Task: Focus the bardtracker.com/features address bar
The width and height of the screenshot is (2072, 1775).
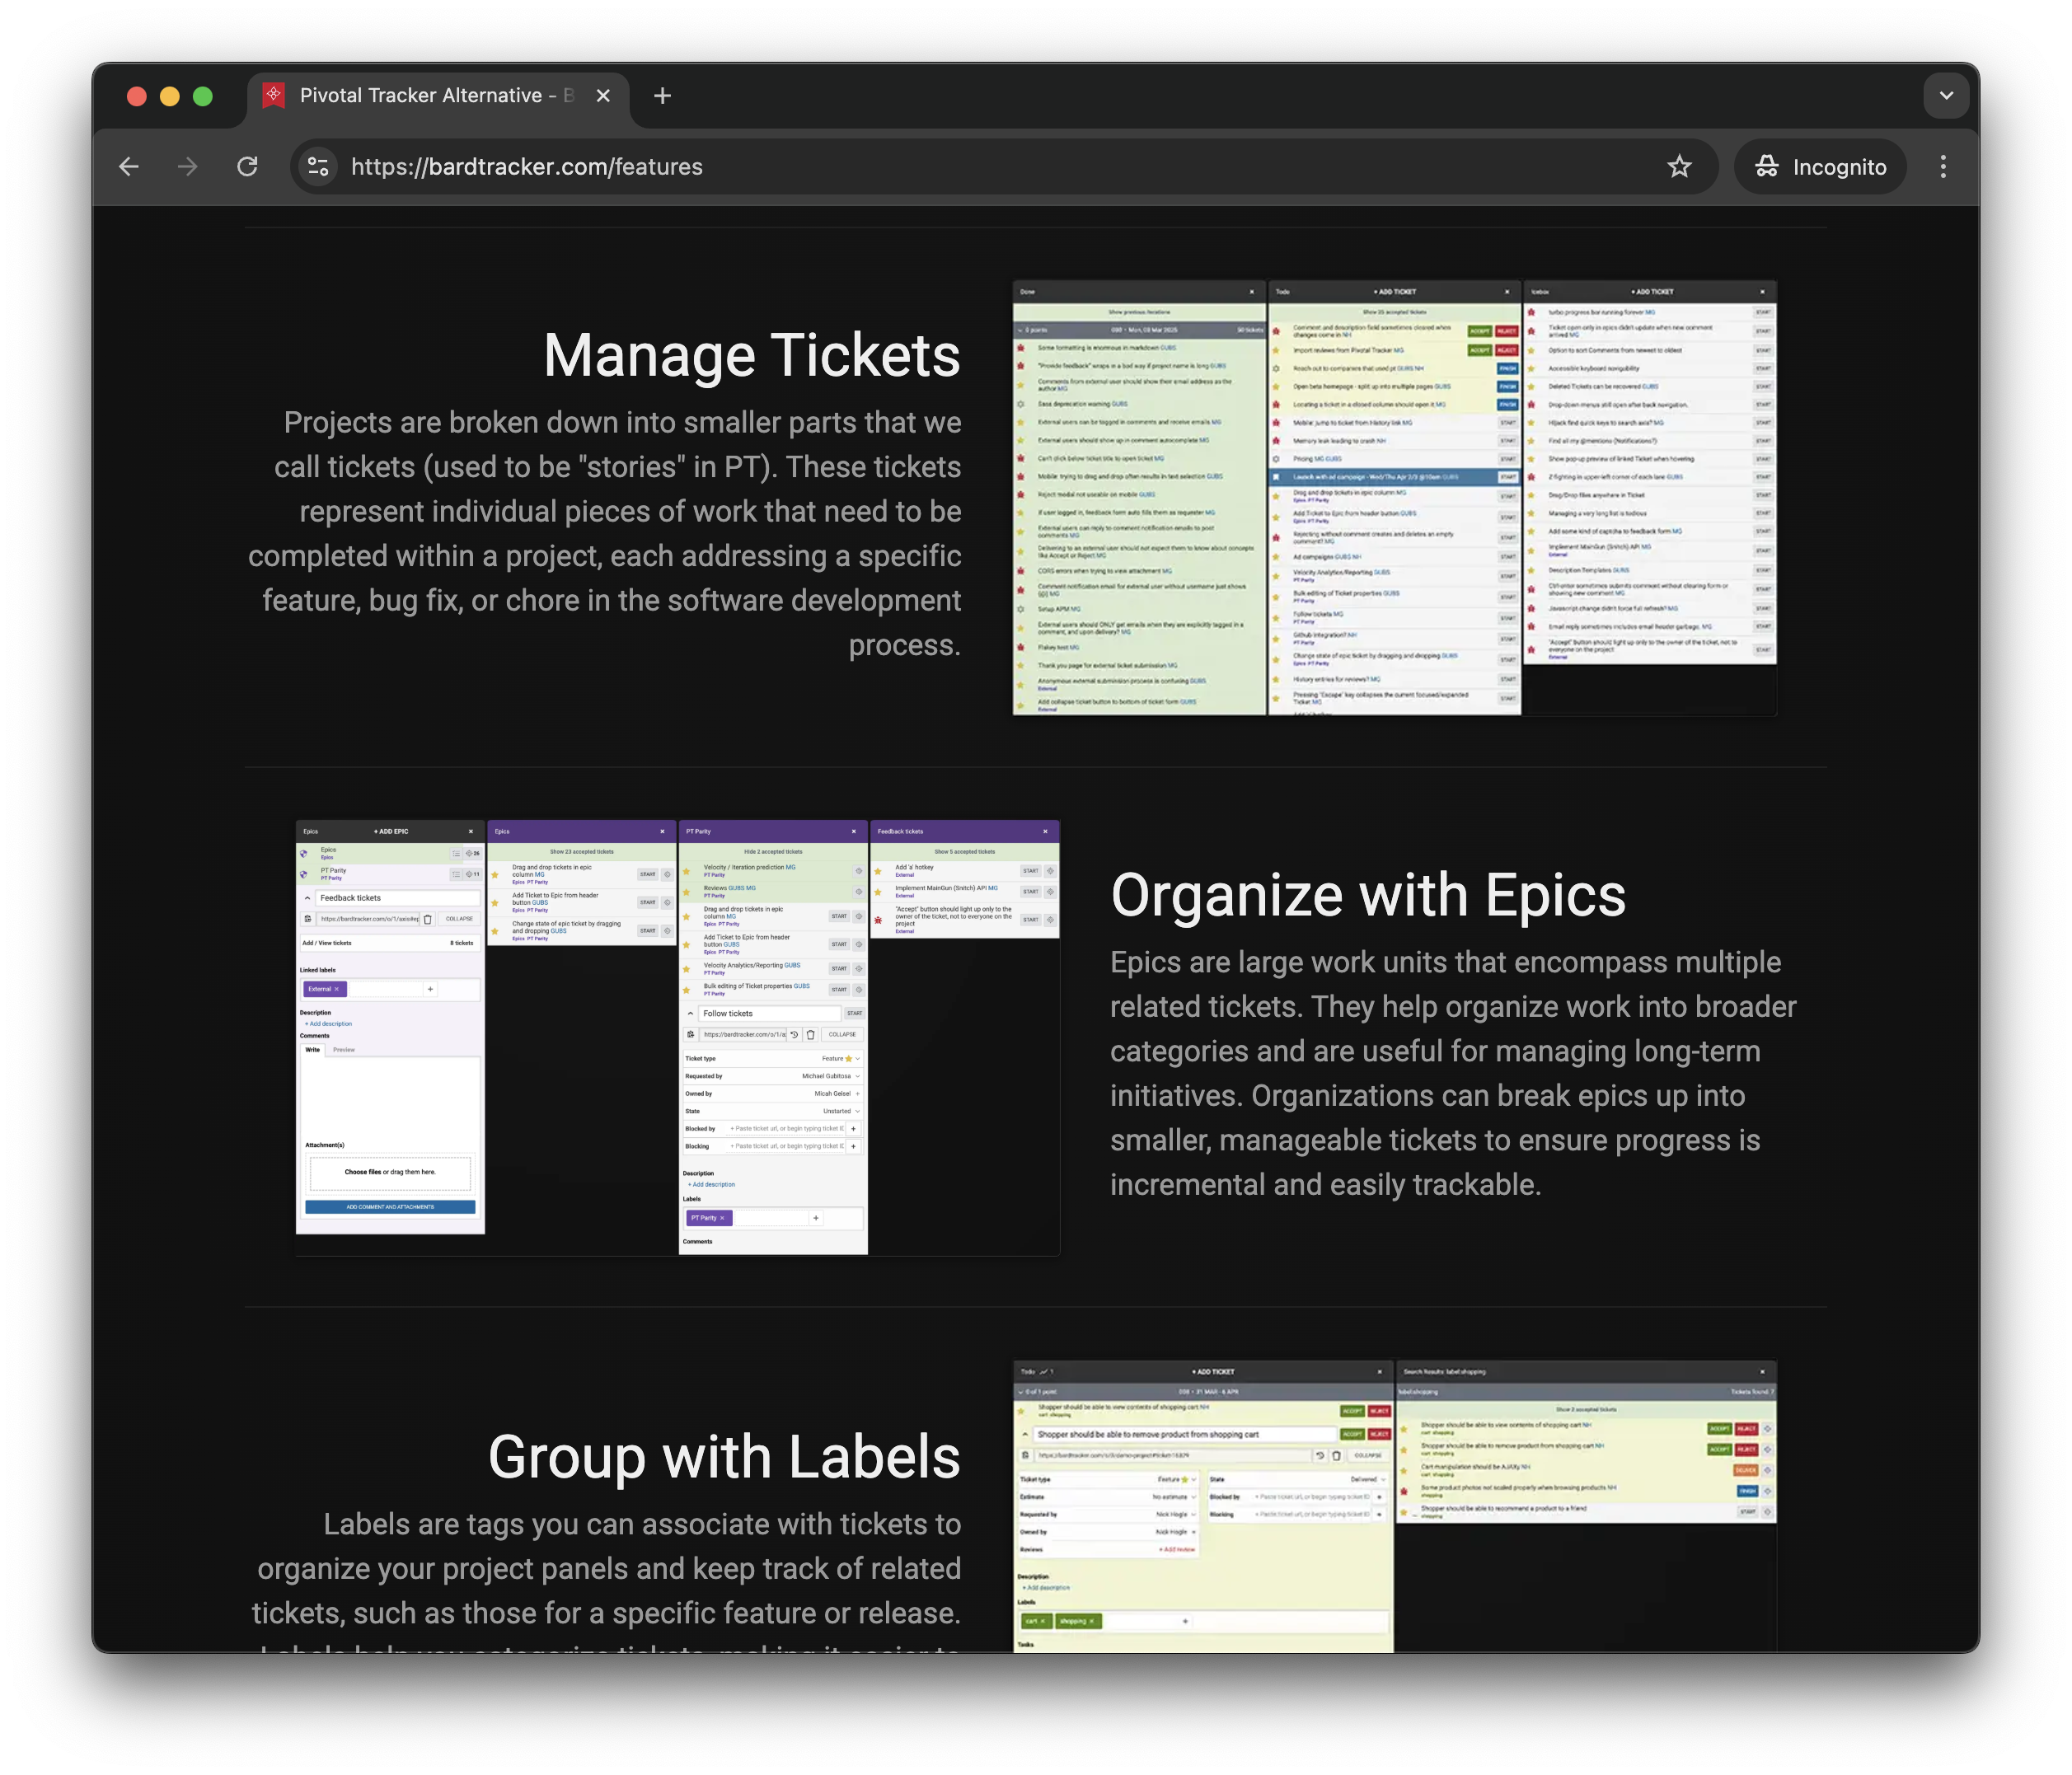Action: [900, 167]
